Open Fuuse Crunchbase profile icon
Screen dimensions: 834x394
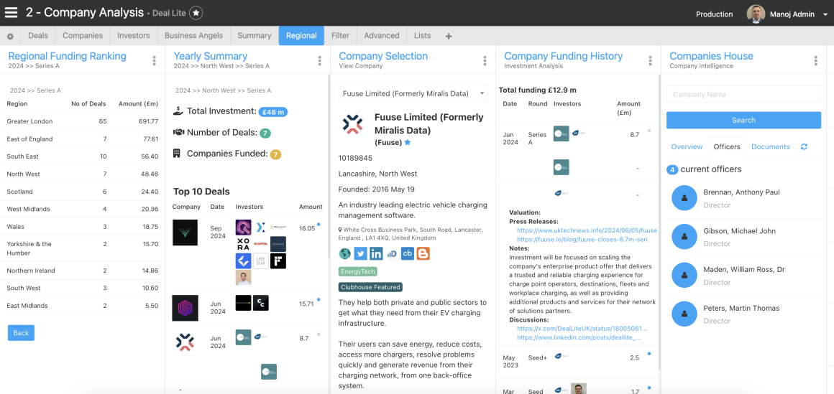click(x=408, y=253)
